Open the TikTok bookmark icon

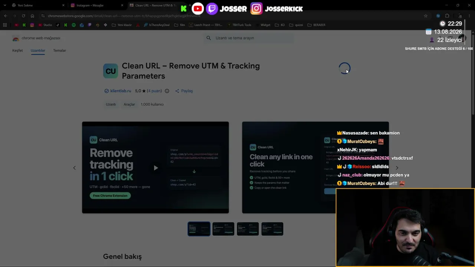(58, 25)
